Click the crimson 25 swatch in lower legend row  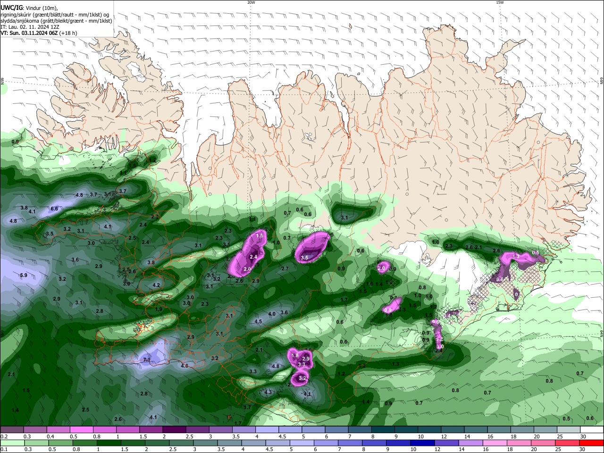tap(568, 443)
